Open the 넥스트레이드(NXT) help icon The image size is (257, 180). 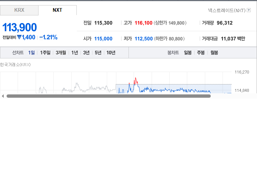249,10
